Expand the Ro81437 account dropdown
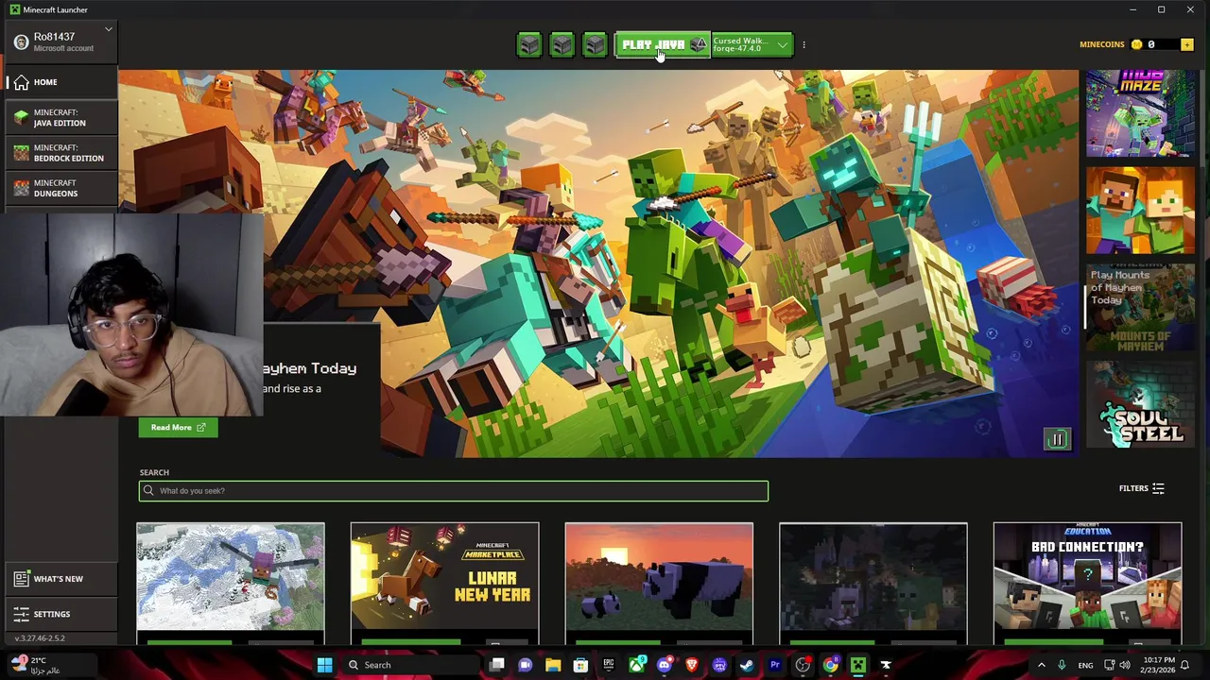This screenshot has height=680, width=1210. tap(109, 29)
